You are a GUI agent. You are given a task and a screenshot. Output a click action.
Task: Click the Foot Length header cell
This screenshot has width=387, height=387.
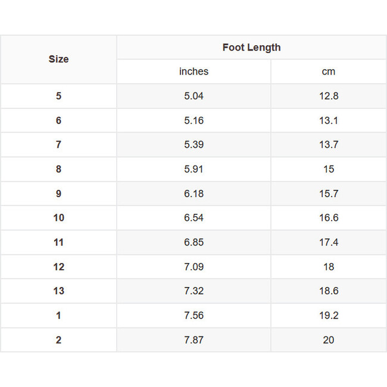click(x=251, y=48)
